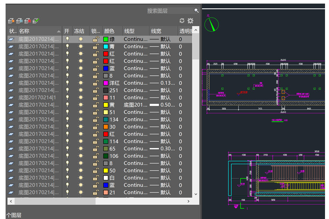Click the New Layer icon
Screen dimensions: 329x219
(x=11, y=21)
